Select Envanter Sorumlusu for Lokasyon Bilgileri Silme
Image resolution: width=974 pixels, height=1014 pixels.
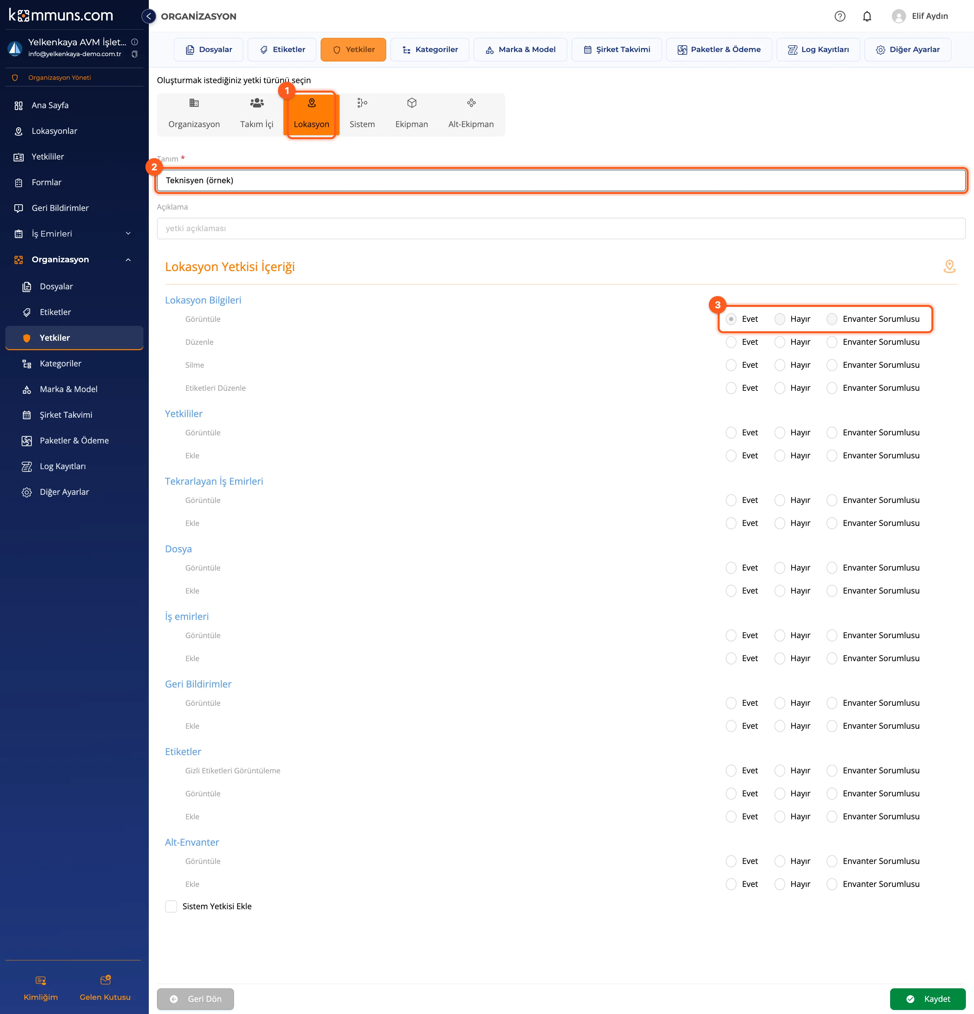832,365
